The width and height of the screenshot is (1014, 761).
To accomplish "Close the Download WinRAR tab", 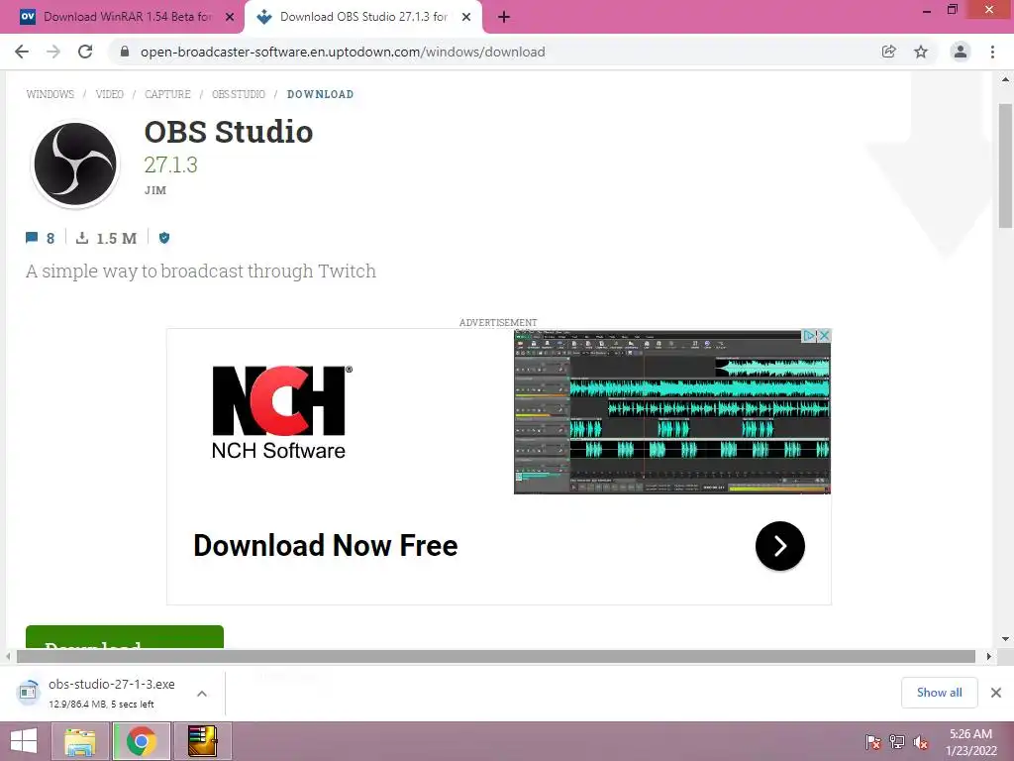I will click(230, 17).
